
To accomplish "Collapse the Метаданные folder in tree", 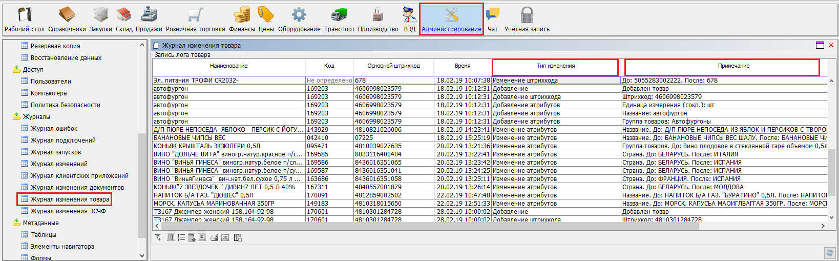I will tap(16, 223).
